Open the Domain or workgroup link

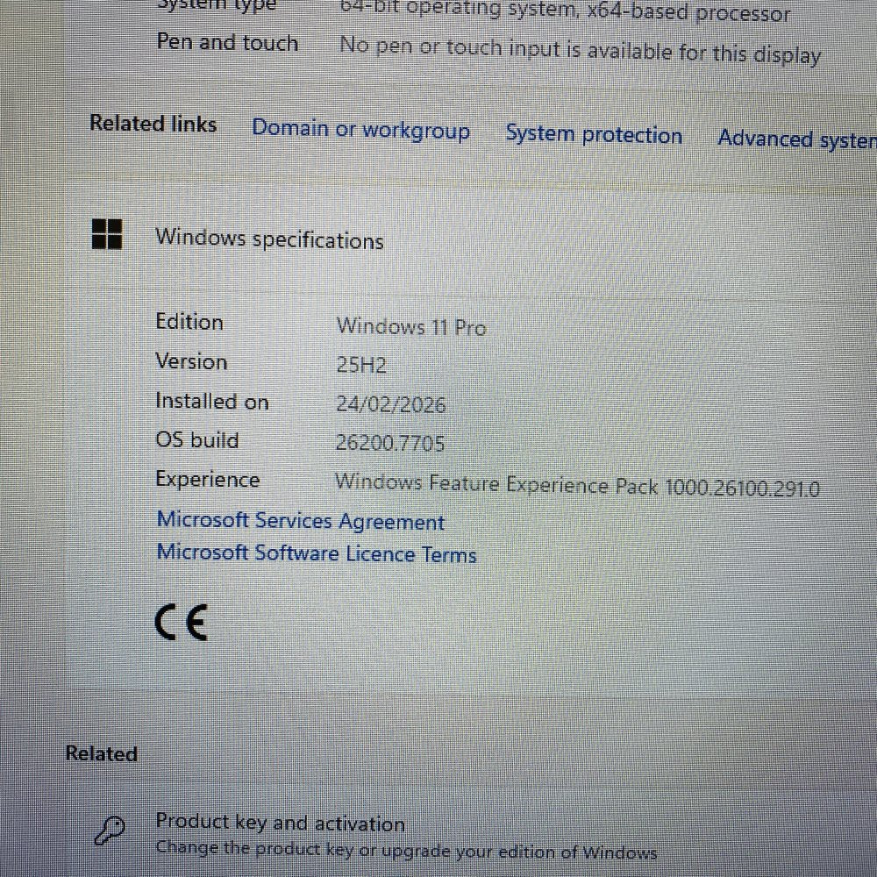click(x=360, y=129)
